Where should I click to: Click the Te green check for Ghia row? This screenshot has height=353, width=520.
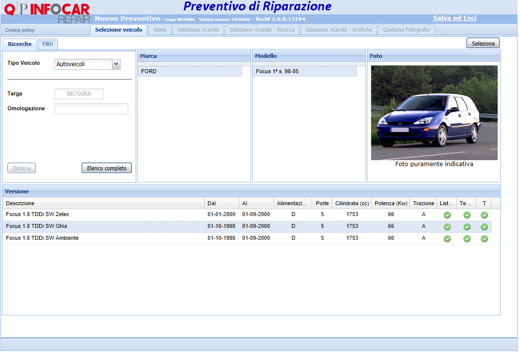[x=467, y=227]
